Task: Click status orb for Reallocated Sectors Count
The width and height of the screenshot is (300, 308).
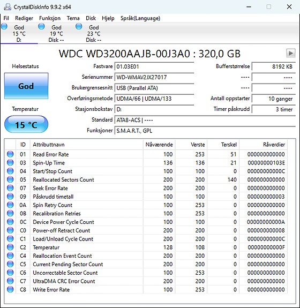Action: pyautogui.click(x=10, y=179)
